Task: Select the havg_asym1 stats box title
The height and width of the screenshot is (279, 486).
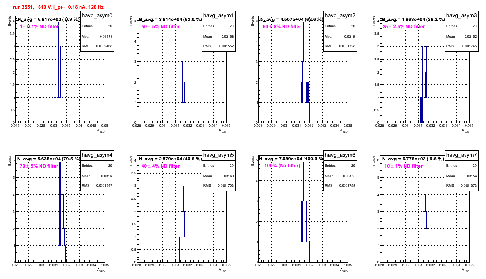Action: click(x=219, y=16)
